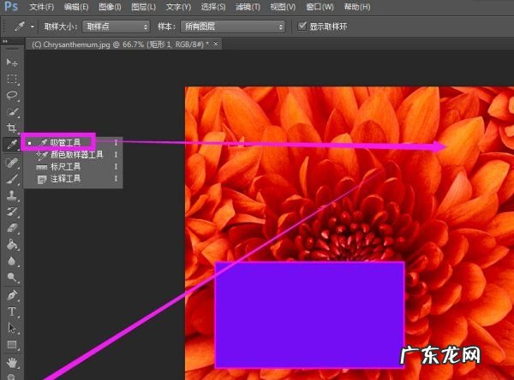The image size is (514, 380).
Task: Select the Crop tool
Action: [x=12, y=128]
